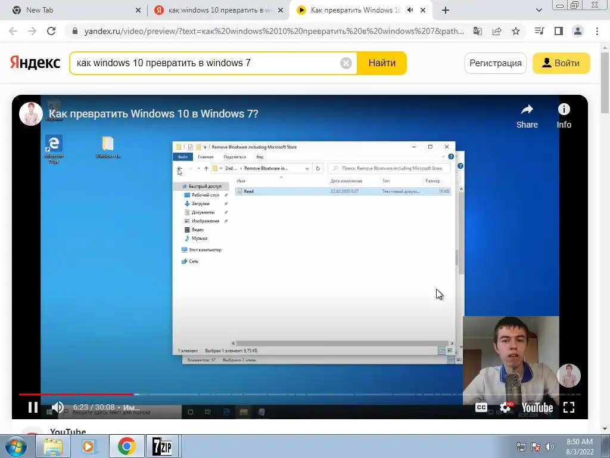The image size is (610, 458).
Task: Click the Найти search button
Action: (382, 63)
